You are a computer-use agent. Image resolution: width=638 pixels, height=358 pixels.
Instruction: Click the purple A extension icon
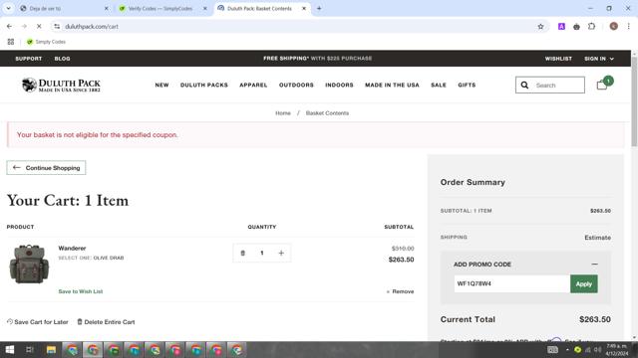[x=561, y=27]
